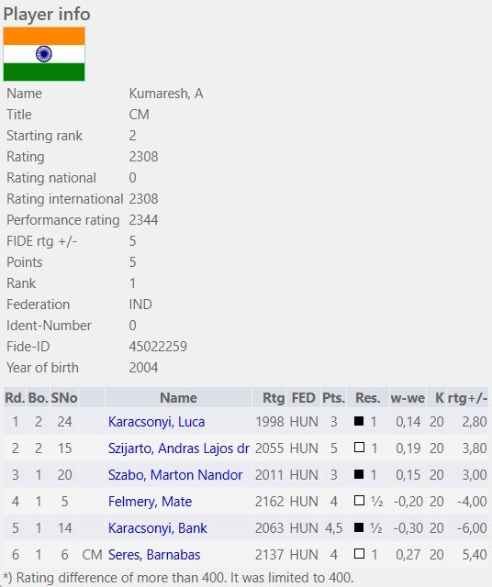Image resolution: width=492 pixels, height=587 pixels.
Task: Click the India flag image
Action: (x=44, y=54)
